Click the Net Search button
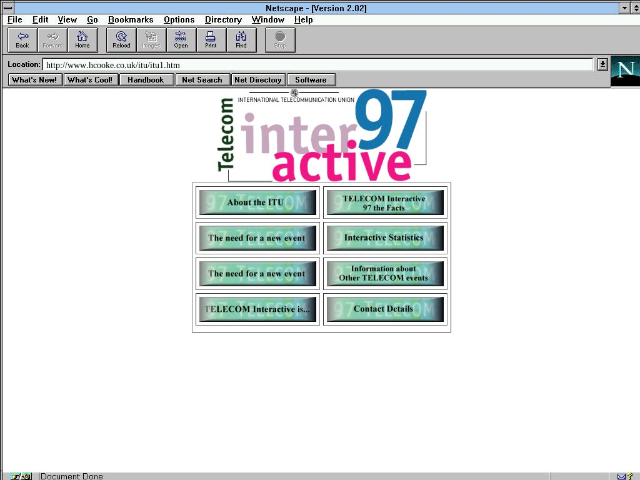The height and width of the screenshot is (480, 640). [202, 80]
